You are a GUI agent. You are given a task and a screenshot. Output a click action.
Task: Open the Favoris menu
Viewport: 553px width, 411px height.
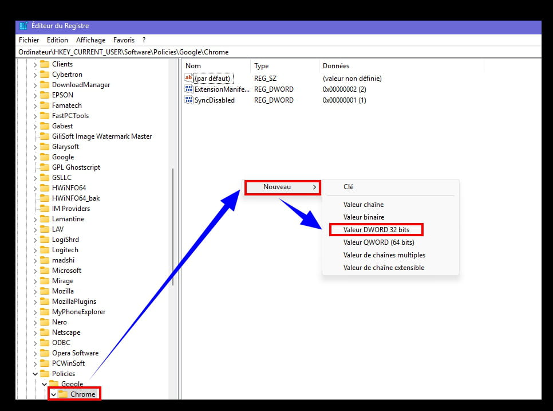click(124, 40)
